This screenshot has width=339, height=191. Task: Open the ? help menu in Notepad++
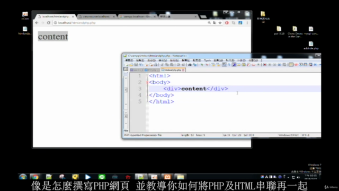coord(261,60)
